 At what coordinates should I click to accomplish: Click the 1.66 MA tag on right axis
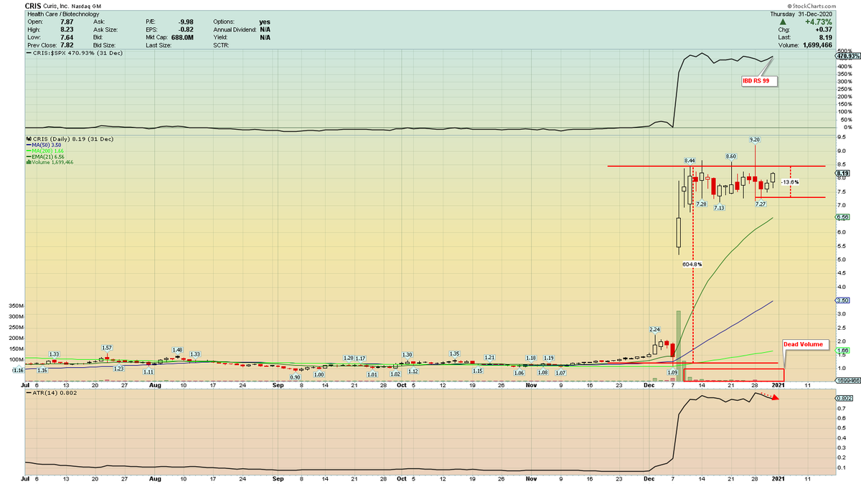tap(843, 350)
